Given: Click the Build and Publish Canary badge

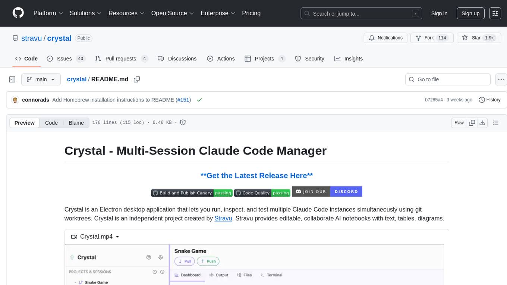Looking at the screenshot, I should 192,193.
